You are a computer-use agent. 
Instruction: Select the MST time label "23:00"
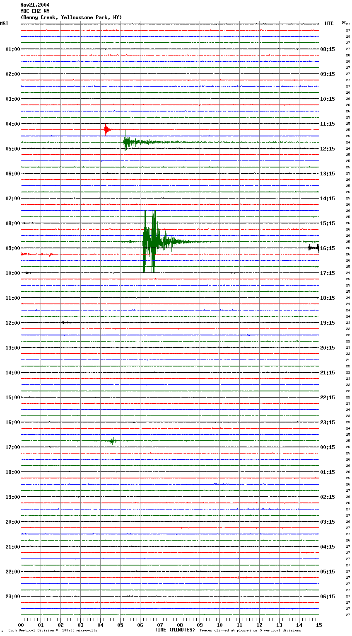pos(13,597)
